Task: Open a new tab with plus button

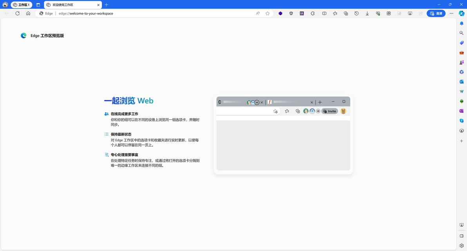Action: point(106,5)
